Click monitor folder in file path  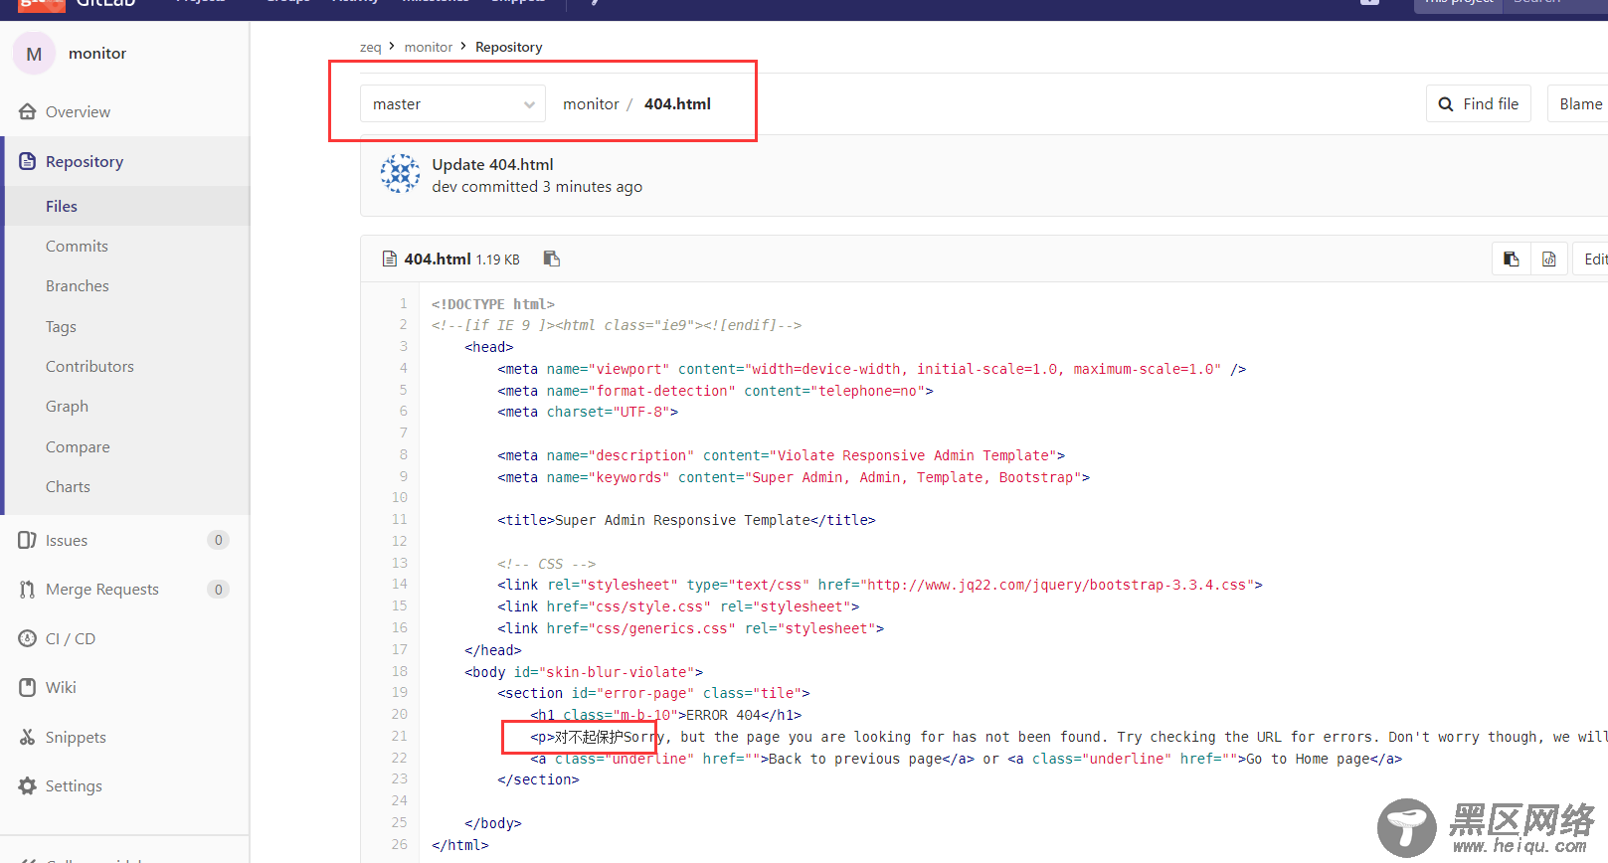(591, 103)
